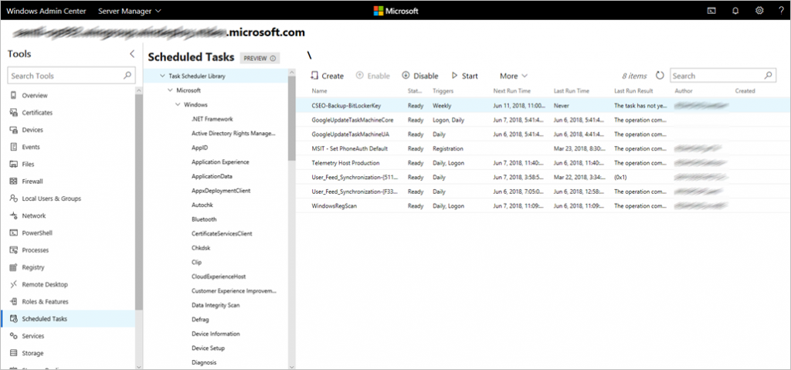Click the Certificates tool icon
This screenshot has width=791, height=370.
coord(13,113)
